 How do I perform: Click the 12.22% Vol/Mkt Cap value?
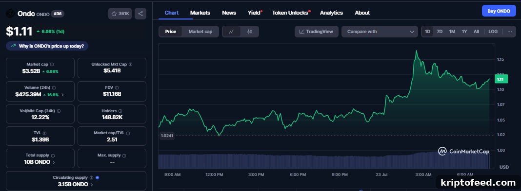point(40,117)
